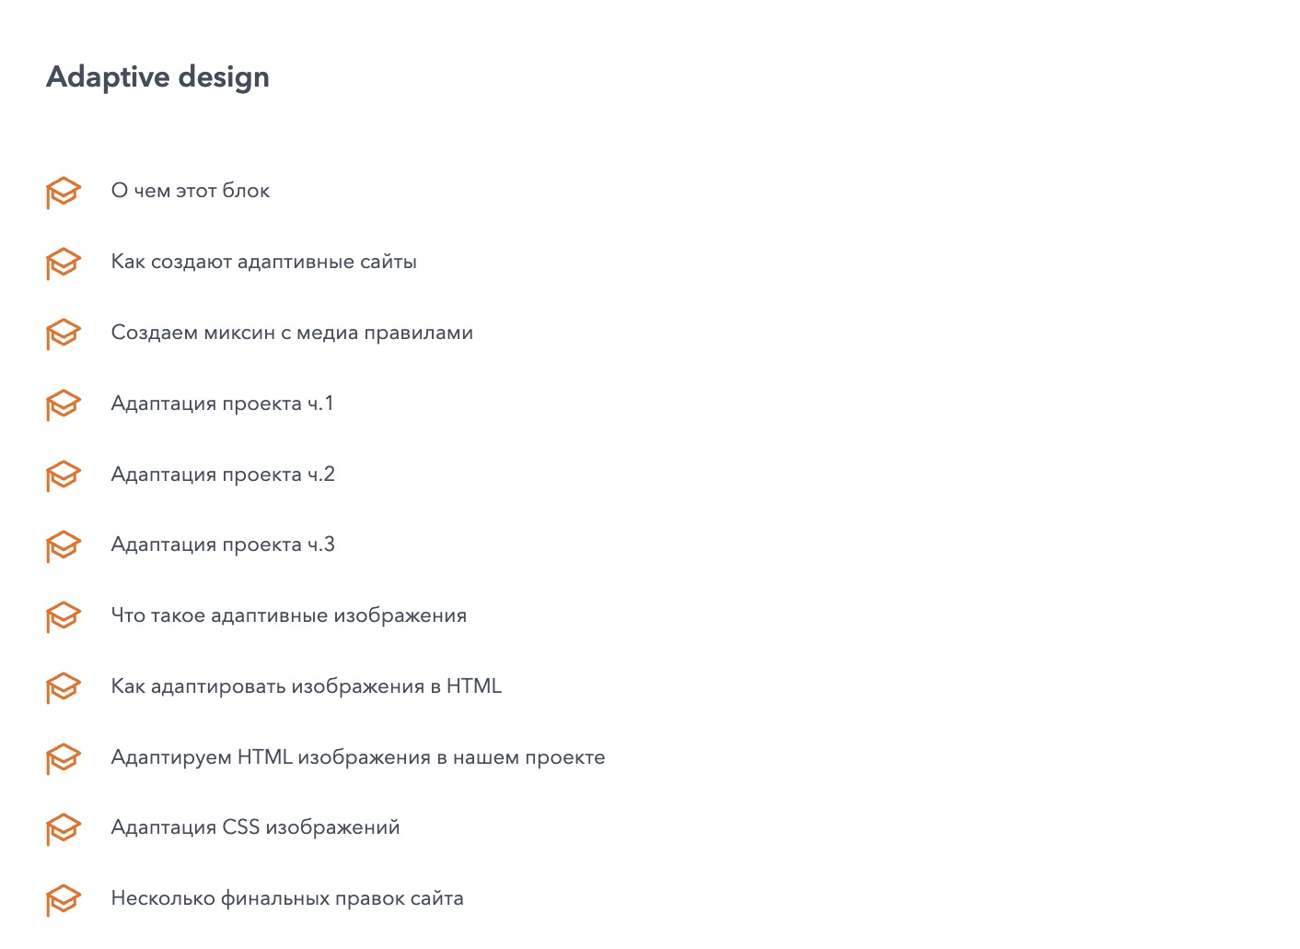1300x949 pixels.
Task: Select "Адаптация CSS изображений" lesson
Action: [x=255, y=827]
